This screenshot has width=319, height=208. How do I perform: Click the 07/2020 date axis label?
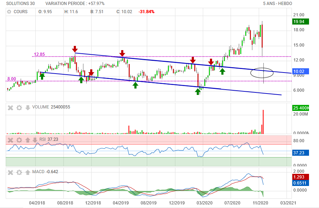232,203
